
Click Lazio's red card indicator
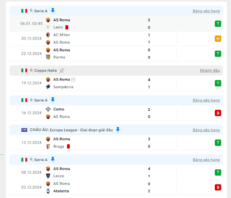click(x=67, y=27)
